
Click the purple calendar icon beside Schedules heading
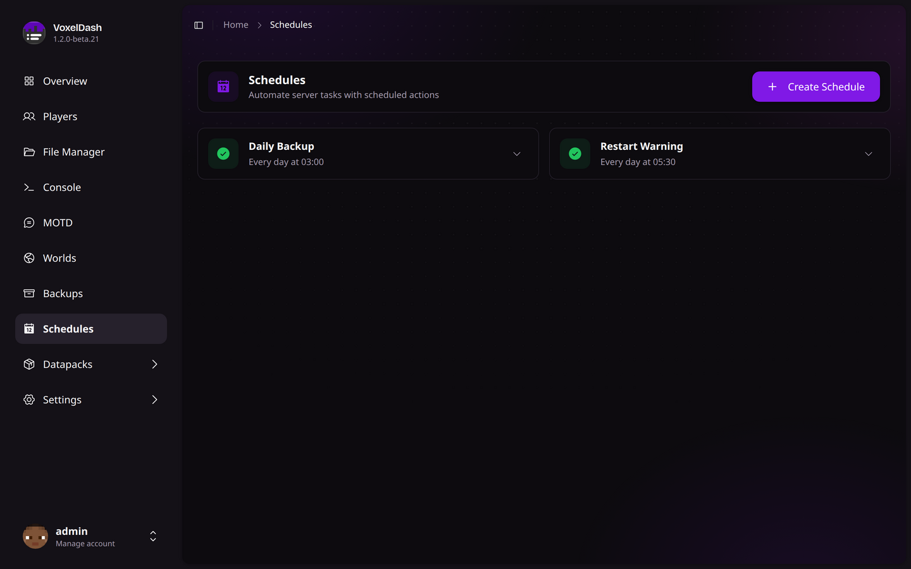click(223, 87)
